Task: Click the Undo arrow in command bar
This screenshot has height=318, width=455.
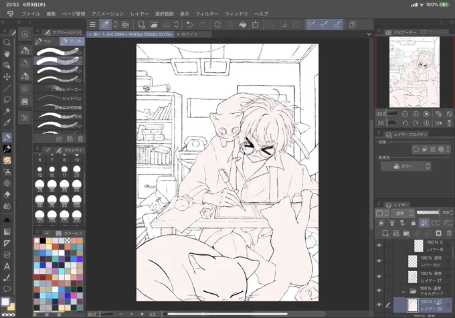Action: [189, 24]
